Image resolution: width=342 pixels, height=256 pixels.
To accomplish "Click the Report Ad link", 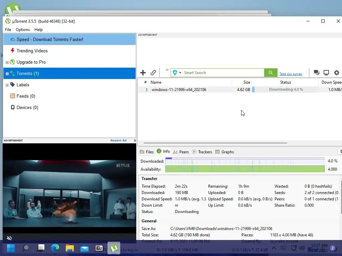I will point(119,140).
